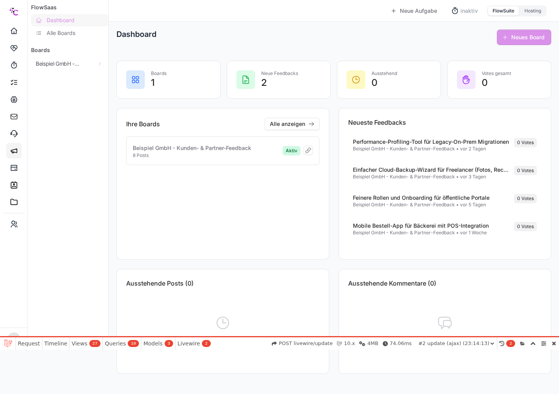This screenshot has height=394, width=559.
Task: Click POST livewire/update in debugbar
Action: (302, 343)
